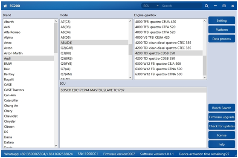The width and height of the screenshot is (238, 158).
Task: Select 4000 TFSI quattro CEUA 420
Action: pyautogui.click(x=168, y=22)
